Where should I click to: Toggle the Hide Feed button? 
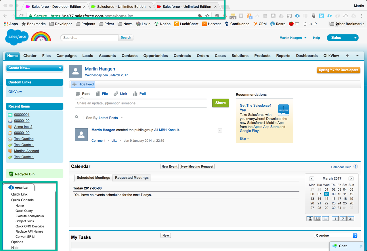[83, 84]
